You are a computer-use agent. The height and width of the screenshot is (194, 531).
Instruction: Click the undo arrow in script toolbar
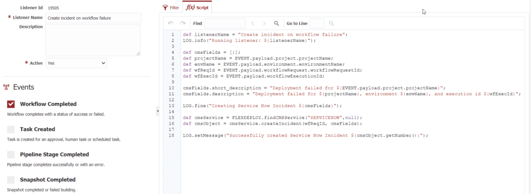[x=171, y=23]
